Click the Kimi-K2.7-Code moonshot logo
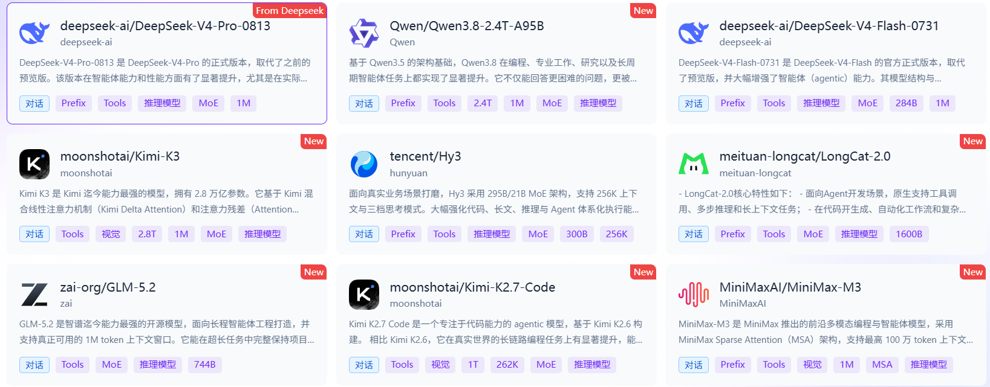The width and height of the screenshot is (990, 387). tap(364, 295)
